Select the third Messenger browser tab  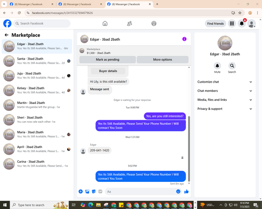[129, 4]
